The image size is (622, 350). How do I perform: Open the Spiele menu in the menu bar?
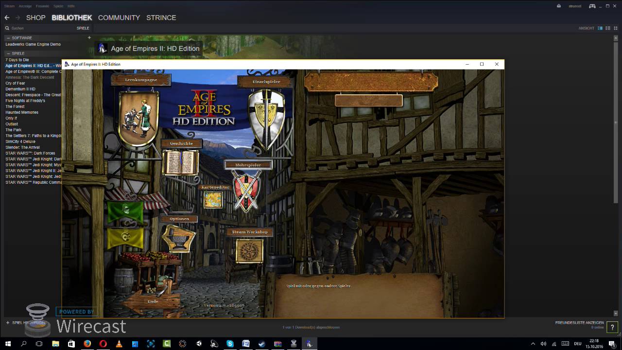coord(58,6)
